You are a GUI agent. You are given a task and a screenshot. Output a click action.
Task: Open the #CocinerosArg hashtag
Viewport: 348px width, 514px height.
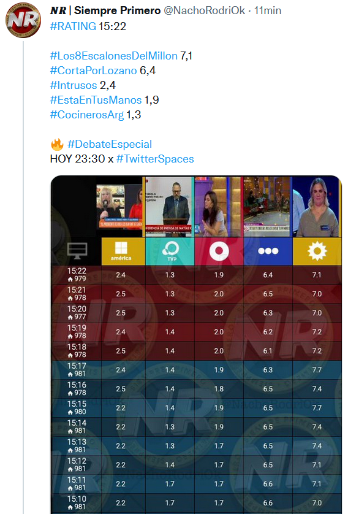[87, 115]
